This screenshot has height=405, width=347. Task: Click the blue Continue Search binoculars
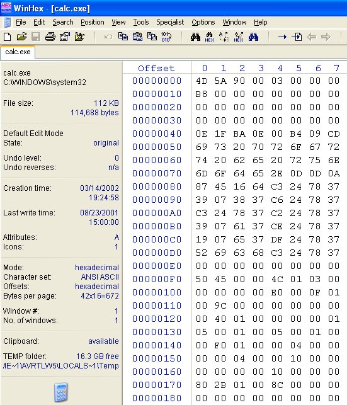tap(254, 37)
